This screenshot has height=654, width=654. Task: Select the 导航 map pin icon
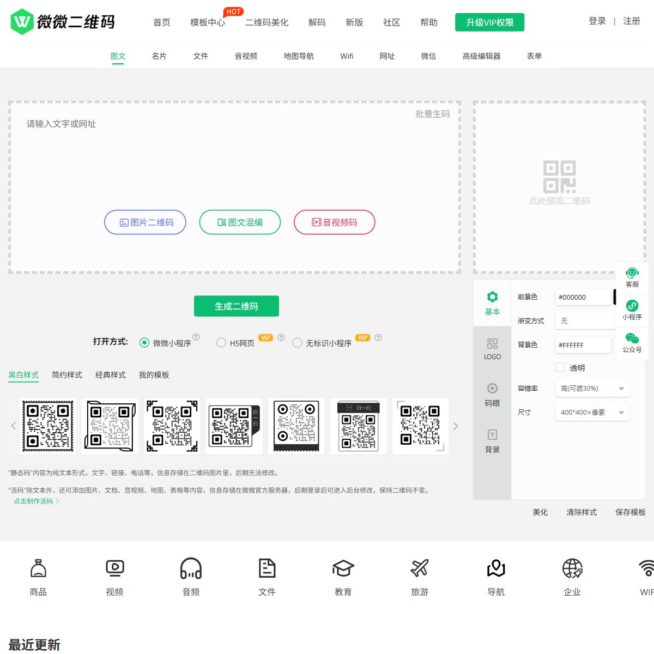(496, 568)
